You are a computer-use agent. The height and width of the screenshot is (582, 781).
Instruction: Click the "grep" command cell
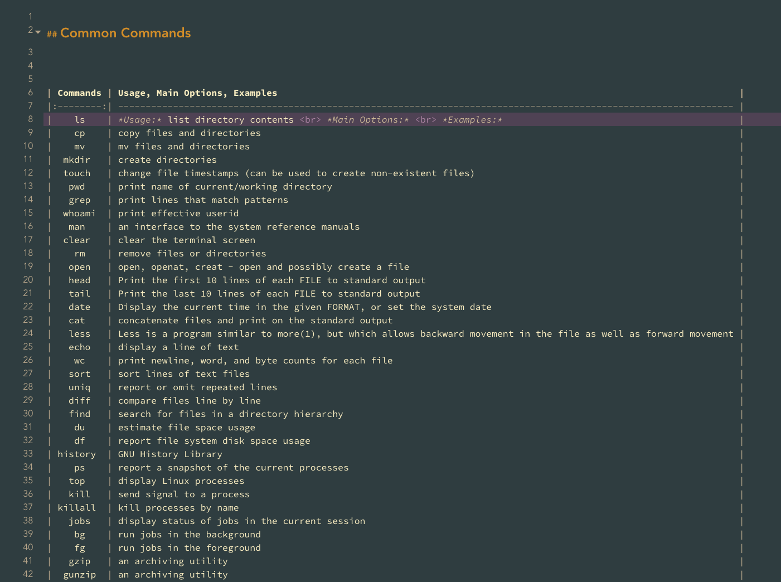click(x=80, y=200)
